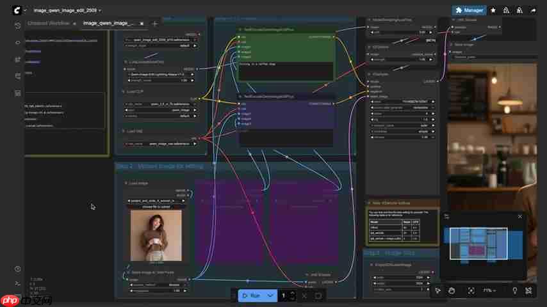The height and width of the screenshot is (307, 547).
Task: Open the node library sidebar icon
Action: click(18, 42)
